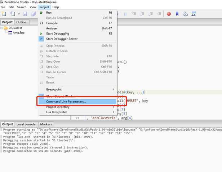Screen dimensions: 222x172
Task: Click the ZeroBrane Studio title bar icon
Action: click(x=1, y=2)
